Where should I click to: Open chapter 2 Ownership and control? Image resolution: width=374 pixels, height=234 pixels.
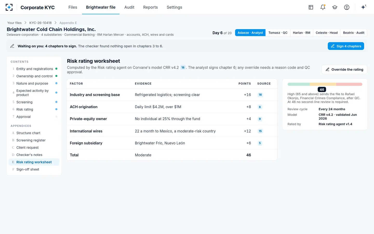pyautogui.click(x=34, y=76)
